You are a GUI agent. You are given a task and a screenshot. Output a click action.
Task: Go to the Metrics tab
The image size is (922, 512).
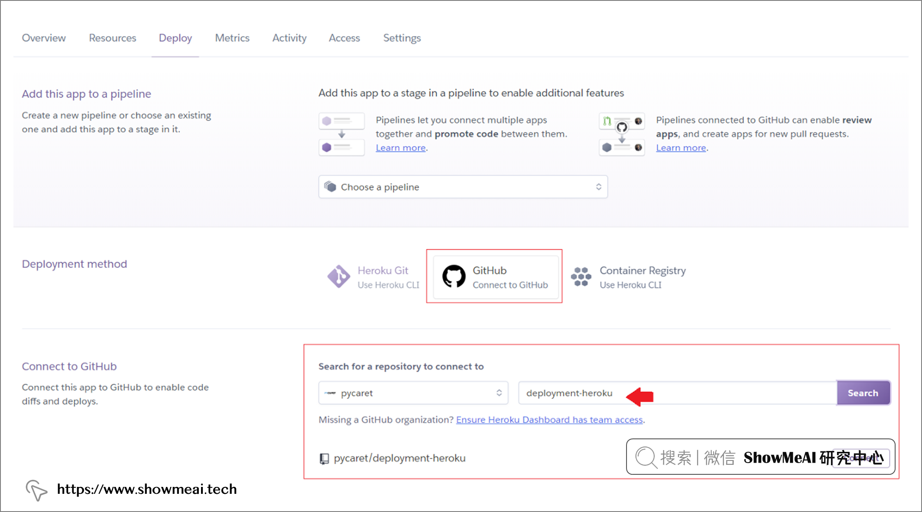pyautogui.click(x=232, y=38)
